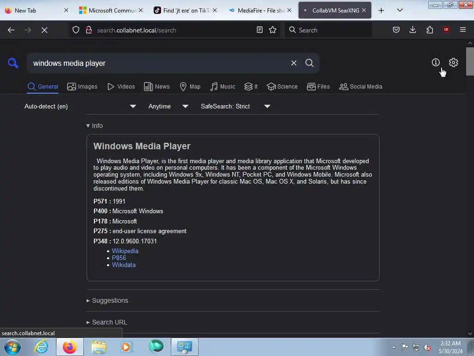Screen dimensions: 474x356
Task: Switch to the Music category
Action: (223, 87)
